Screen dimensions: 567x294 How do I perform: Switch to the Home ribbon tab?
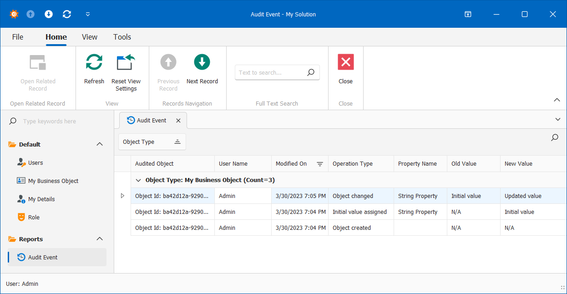(56, 37)
